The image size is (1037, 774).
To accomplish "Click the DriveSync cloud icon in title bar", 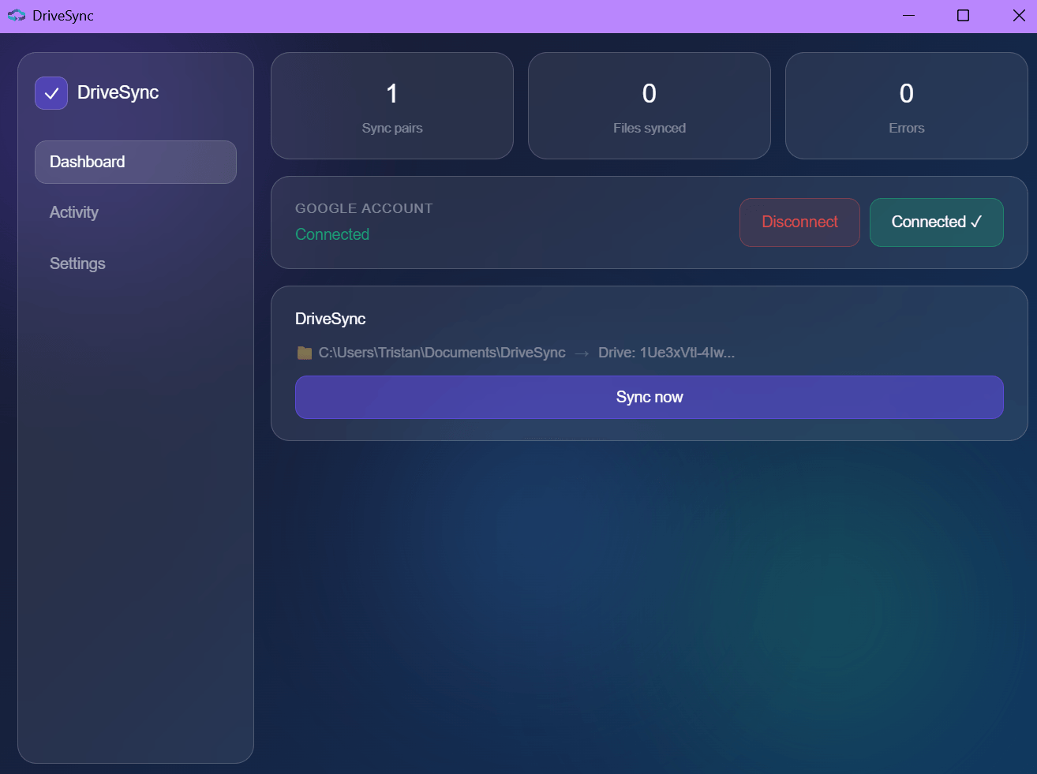I will click(17, 16).
